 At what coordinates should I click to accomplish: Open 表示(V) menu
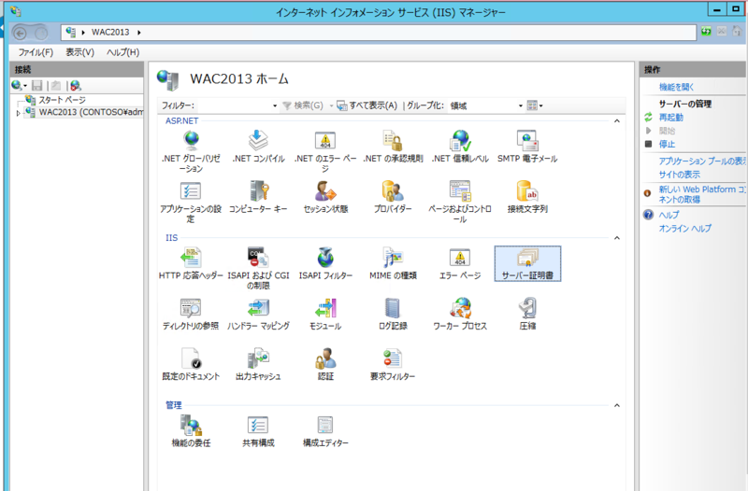79,52
